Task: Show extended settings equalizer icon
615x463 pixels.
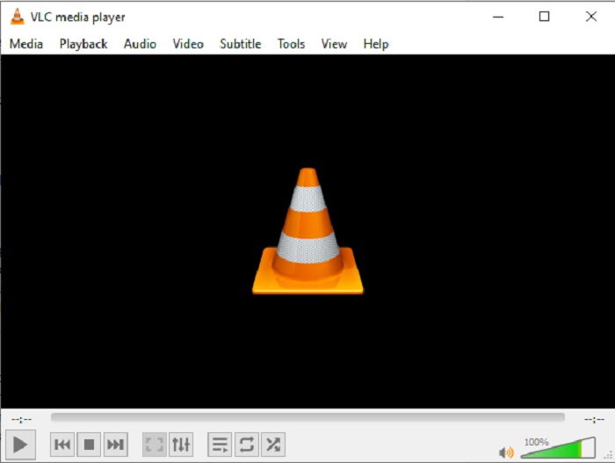Action: point(181,445)
